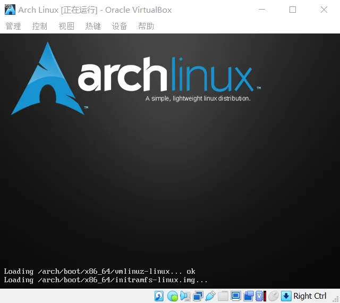Click the 'Loading initramfs-linux.img...' line

106,280
